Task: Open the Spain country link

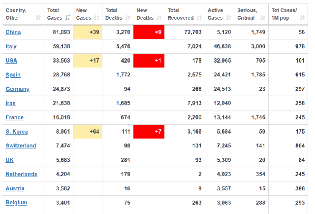Action: pos(13,75)
